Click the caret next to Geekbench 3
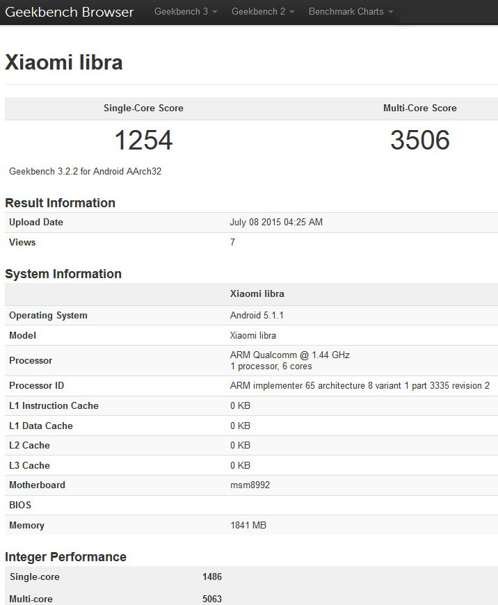This screenshot has height=605, width=498. (215, 12)
